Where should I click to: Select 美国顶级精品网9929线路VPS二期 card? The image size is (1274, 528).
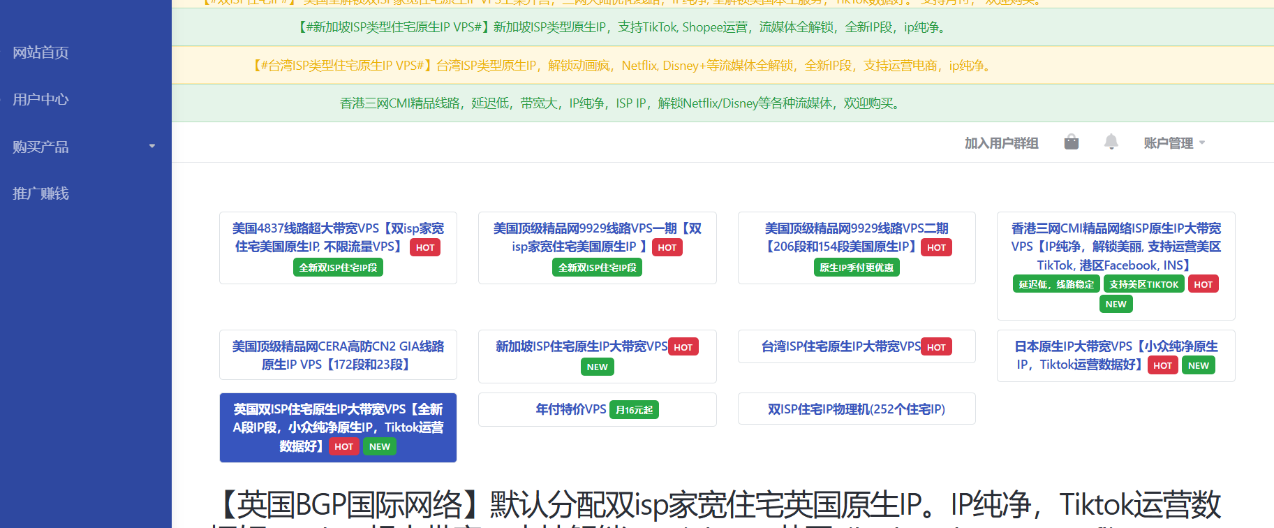[857, 248]
